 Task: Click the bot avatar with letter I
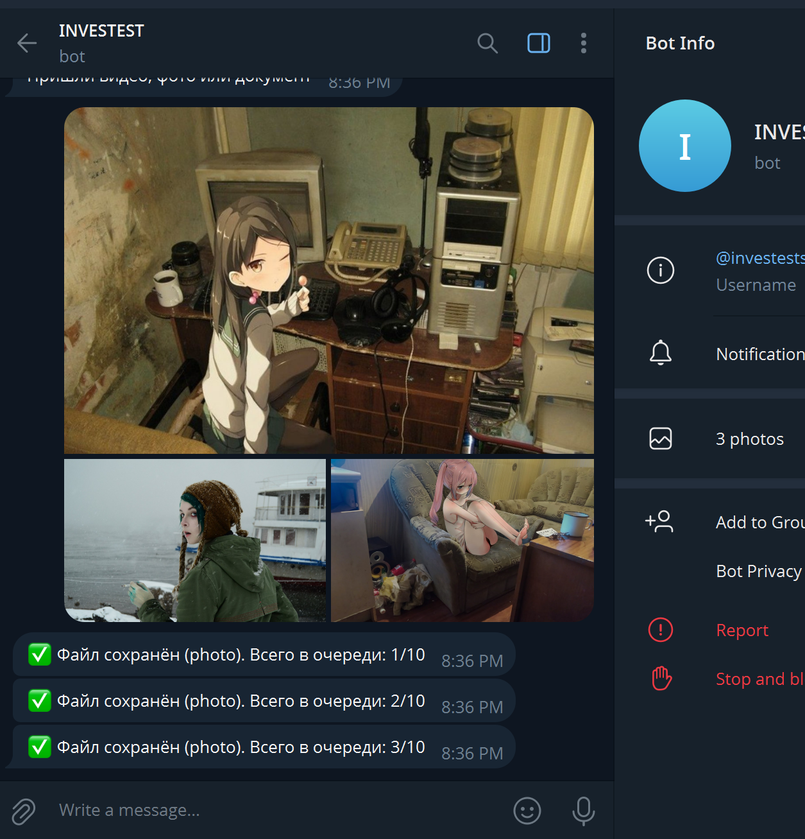685,146
